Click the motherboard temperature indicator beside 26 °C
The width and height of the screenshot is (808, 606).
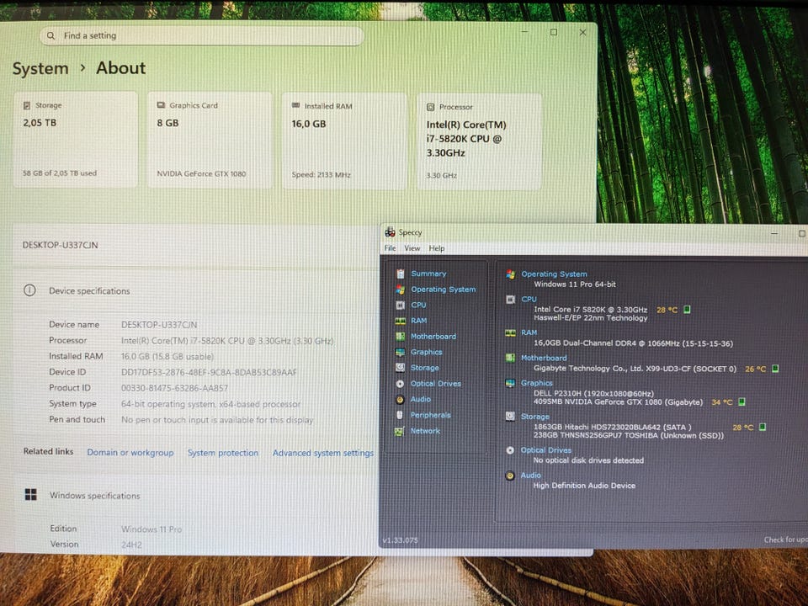pos(775,369)
